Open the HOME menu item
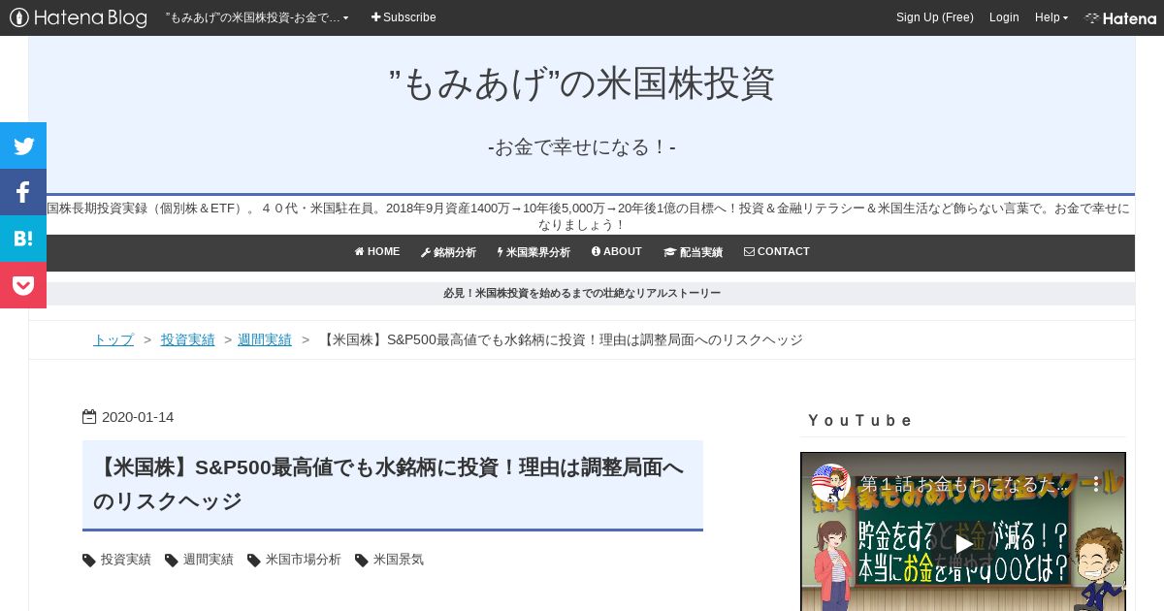The image size is (1164, 611). click(x=377, y=252)
